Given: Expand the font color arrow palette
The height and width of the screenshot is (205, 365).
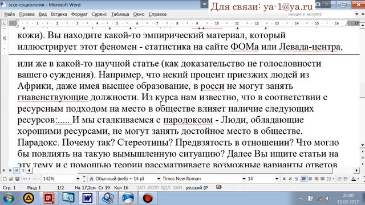Looking at the screenshot, I should (358, 179).
